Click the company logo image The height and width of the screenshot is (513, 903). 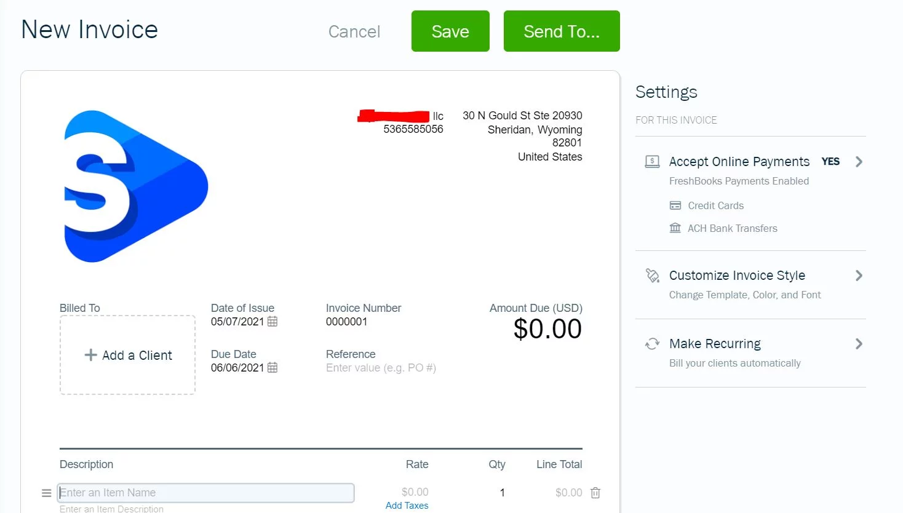tap(136, 186)
